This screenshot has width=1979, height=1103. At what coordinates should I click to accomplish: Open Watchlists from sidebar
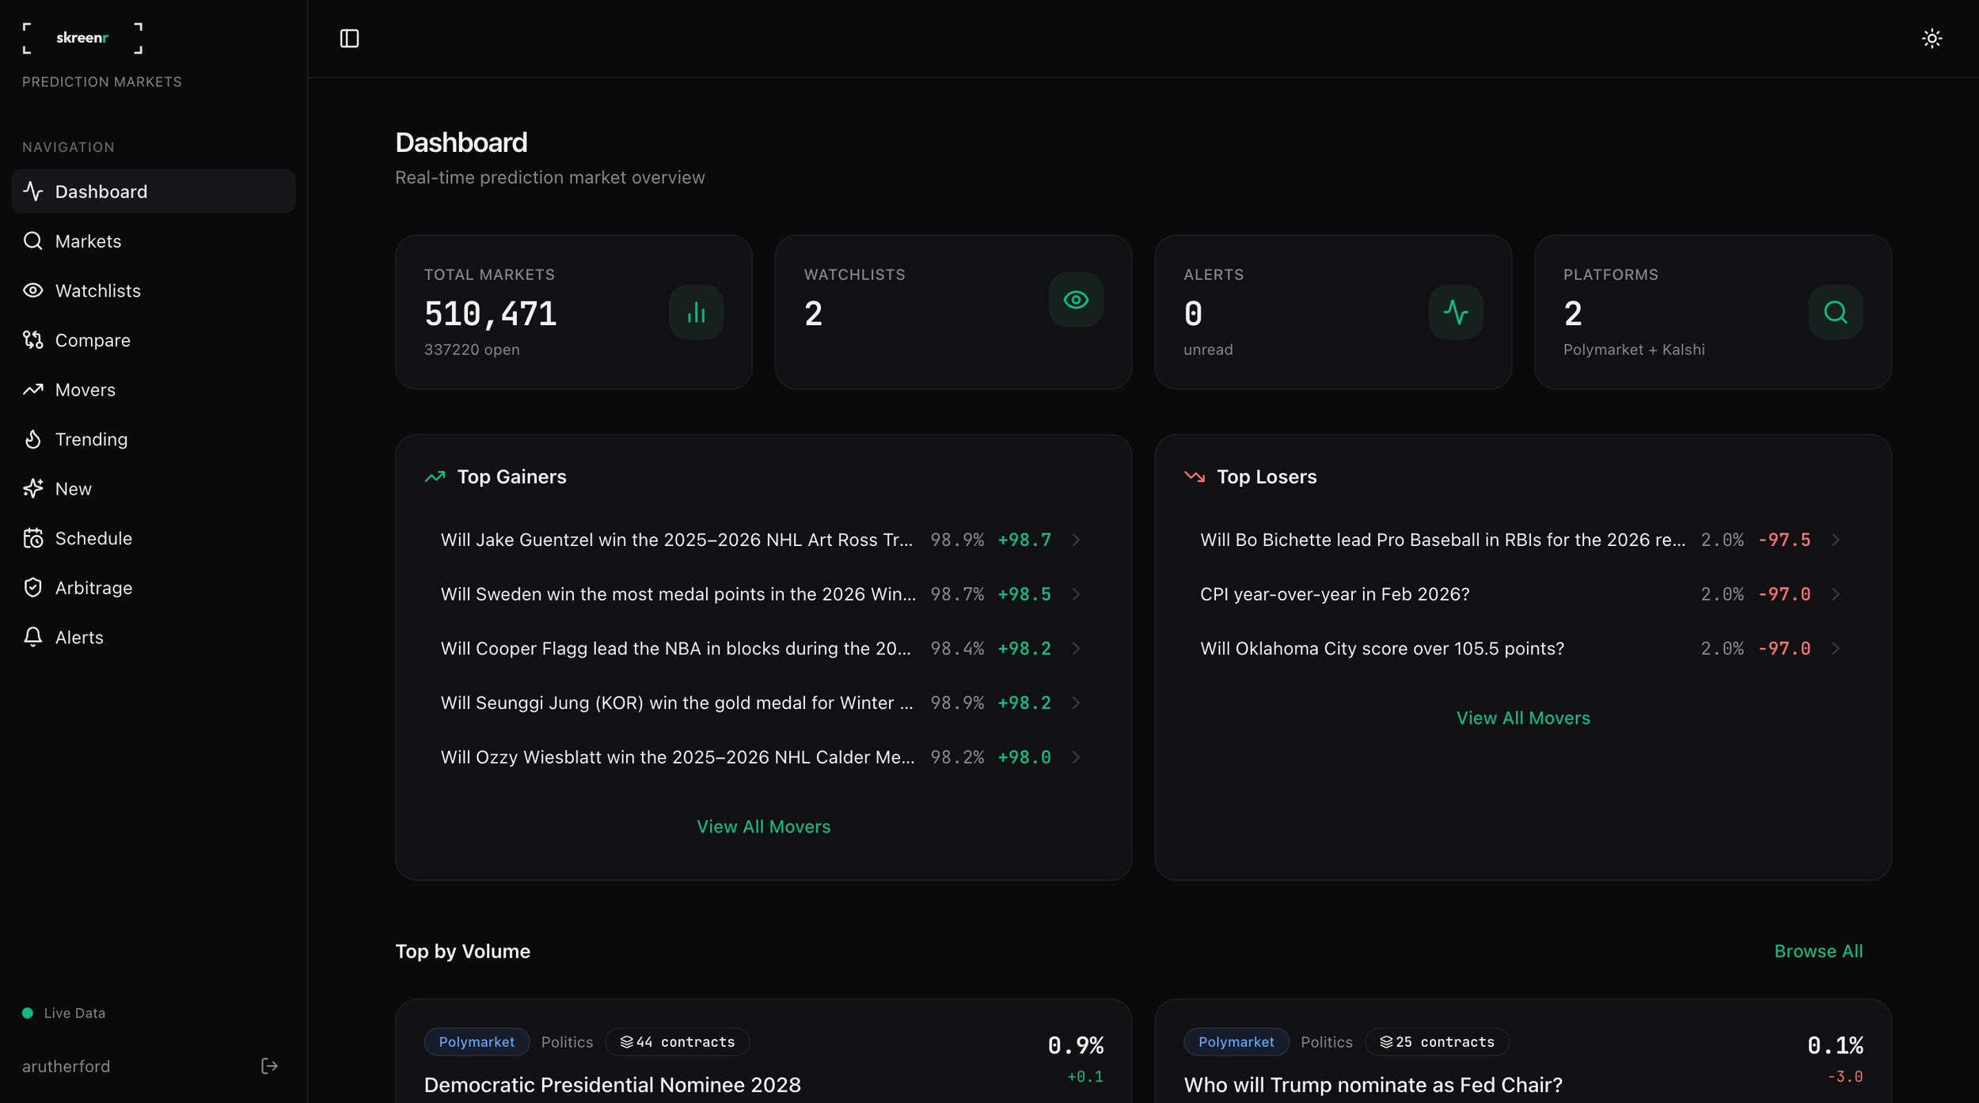click(153, 290)
